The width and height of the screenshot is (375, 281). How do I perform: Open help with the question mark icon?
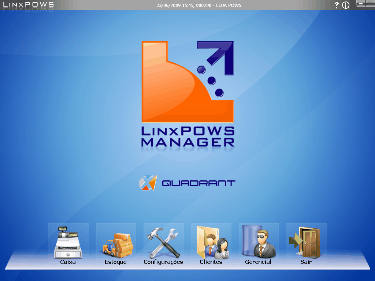coord(337,5)
